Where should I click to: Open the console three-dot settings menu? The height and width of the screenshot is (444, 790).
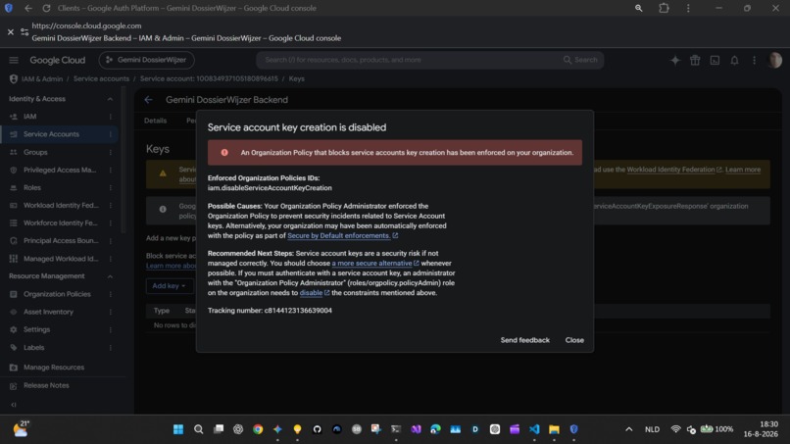tap(755, 61)
